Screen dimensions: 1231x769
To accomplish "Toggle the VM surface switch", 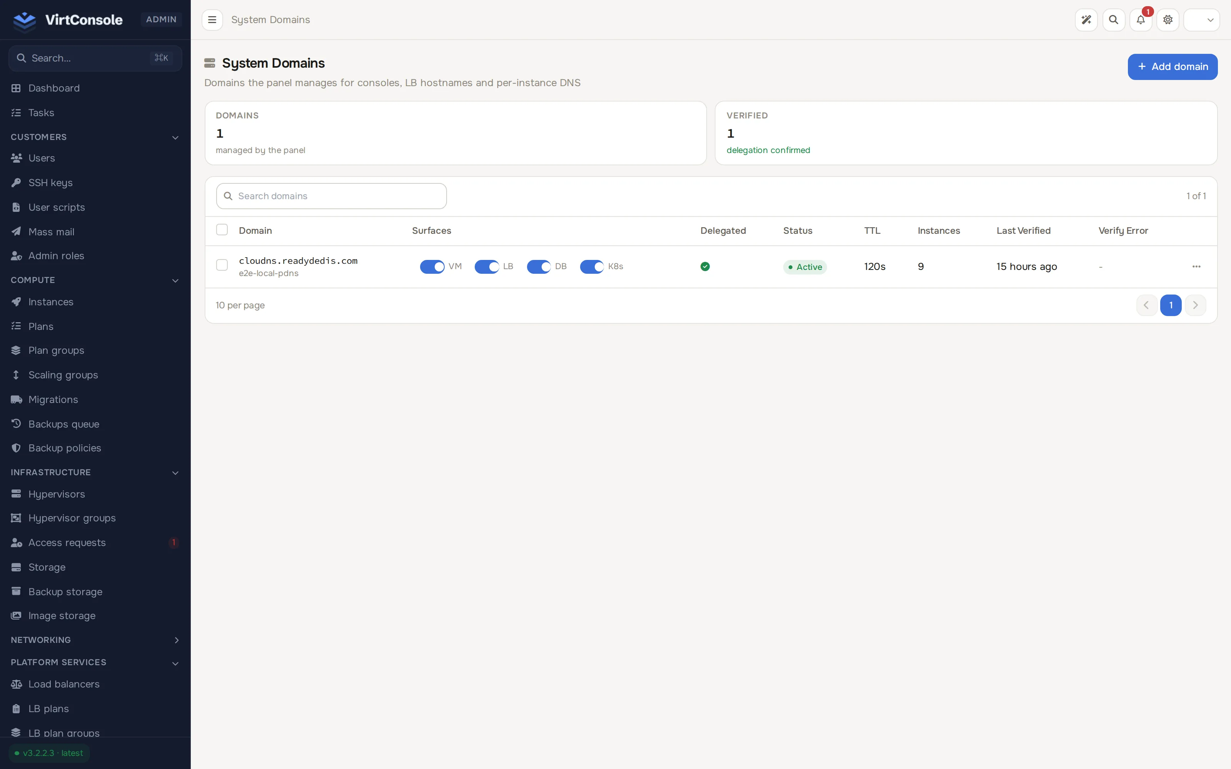I will click(x=432, y=266).
